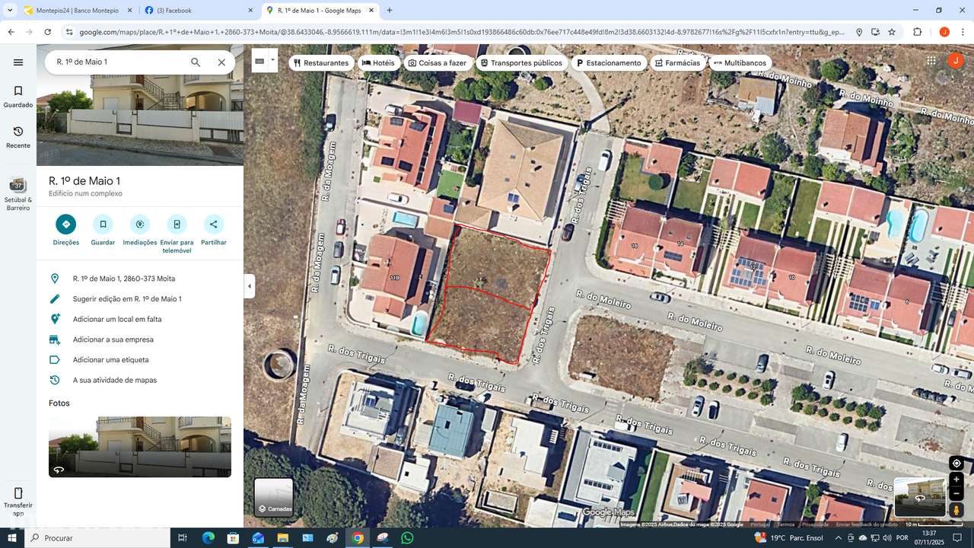
Task: Open the dropdown arrow beside the map tool
Action: point(272,60)
